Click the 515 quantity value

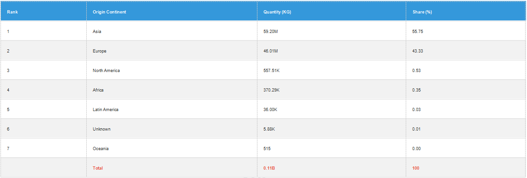click(267, 148)
